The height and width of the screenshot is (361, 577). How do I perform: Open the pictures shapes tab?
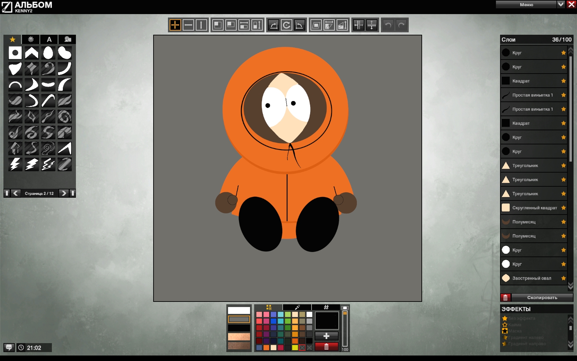pyautogui.click(x=67, y=39)
